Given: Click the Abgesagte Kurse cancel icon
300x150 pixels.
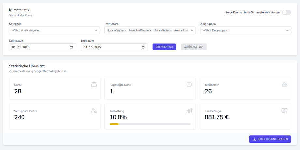Looking at the screenshot, I should click(x=189, y=84).
